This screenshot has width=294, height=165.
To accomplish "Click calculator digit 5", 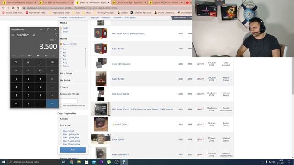I will point(28,87).
